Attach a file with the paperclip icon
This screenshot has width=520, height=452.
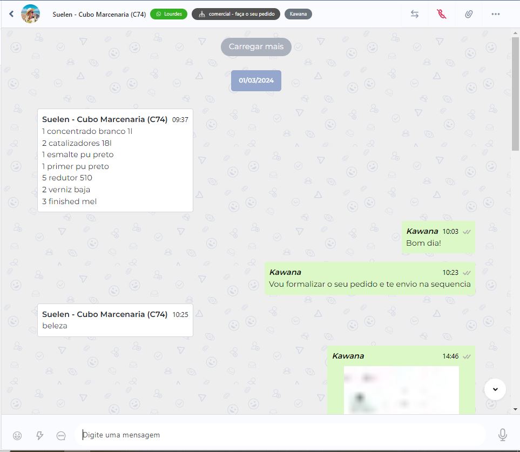coord(469,14)
